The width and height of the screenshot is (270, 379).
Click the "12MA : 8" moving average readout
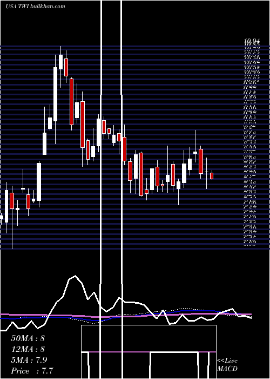point(28,349)
